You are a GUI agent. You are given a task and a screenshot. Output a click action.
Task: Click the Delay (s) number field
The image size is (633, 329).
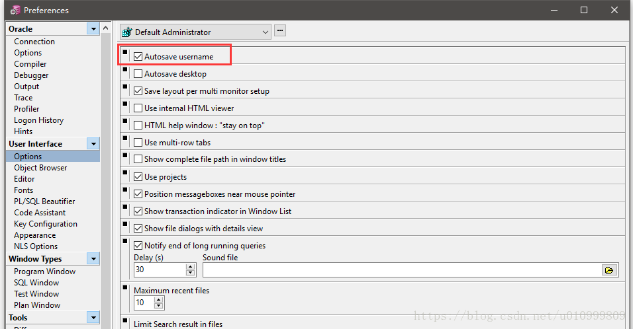160,270
